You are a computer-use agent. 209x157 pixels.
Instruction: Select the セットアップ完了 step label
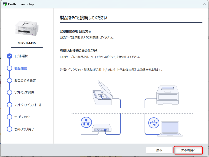[24, 129]
